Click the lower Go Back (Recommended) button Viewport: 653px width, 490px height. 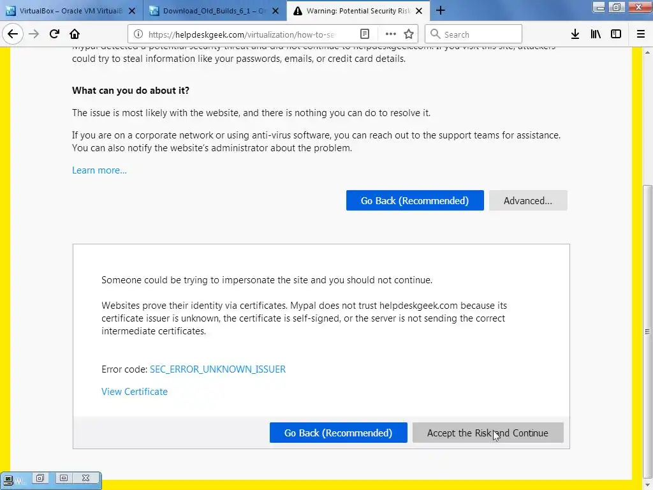click(x=338, y=433)
